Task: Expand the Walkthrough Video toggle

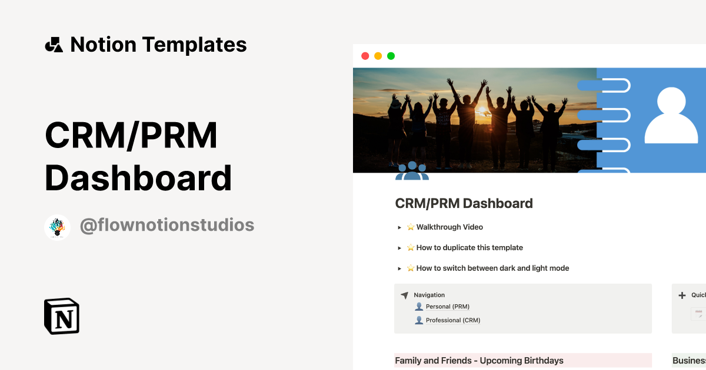Action: point(399,227)
